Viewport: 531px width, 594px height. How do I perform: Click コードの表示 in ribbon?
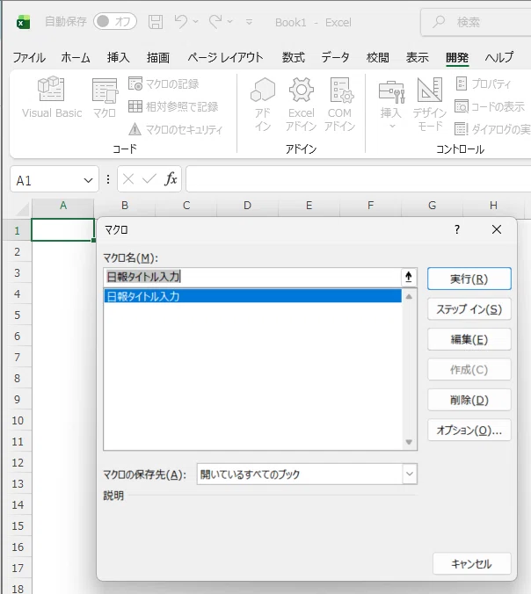(x=490, y=106)
